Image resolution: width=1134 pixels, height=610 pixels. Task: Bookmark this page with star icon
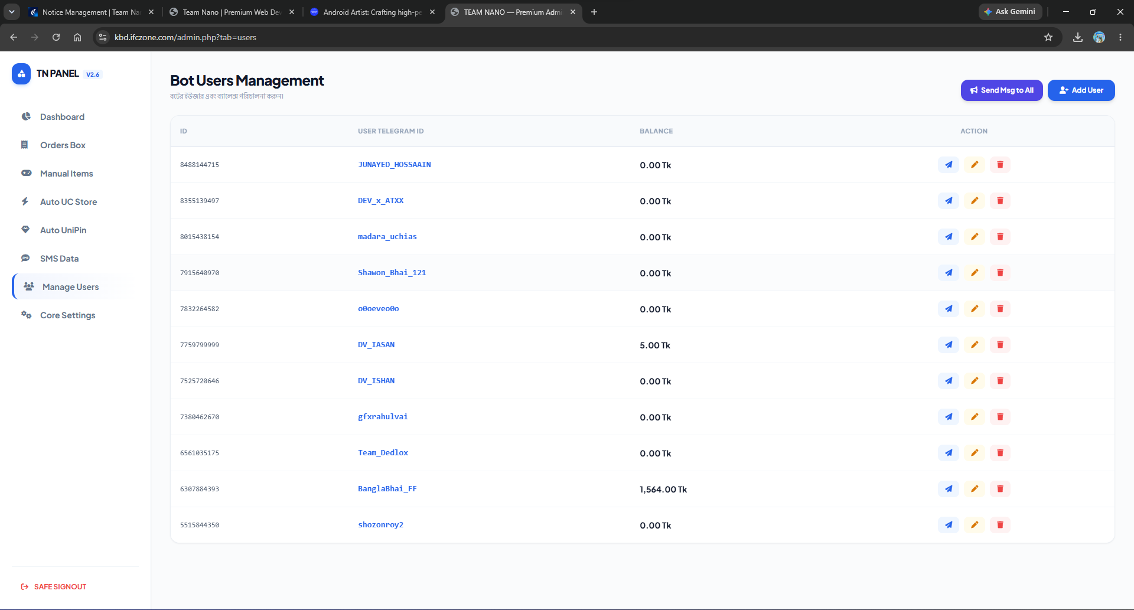(x=1048, y=37)
